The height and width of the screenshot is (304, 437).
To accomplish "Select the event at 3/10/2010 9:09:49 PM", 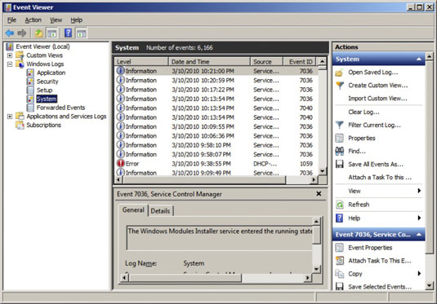I will [216, 173].
